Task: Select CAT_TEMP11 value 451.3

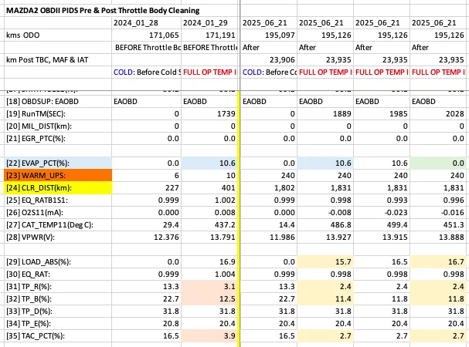Action: point(438,225)
